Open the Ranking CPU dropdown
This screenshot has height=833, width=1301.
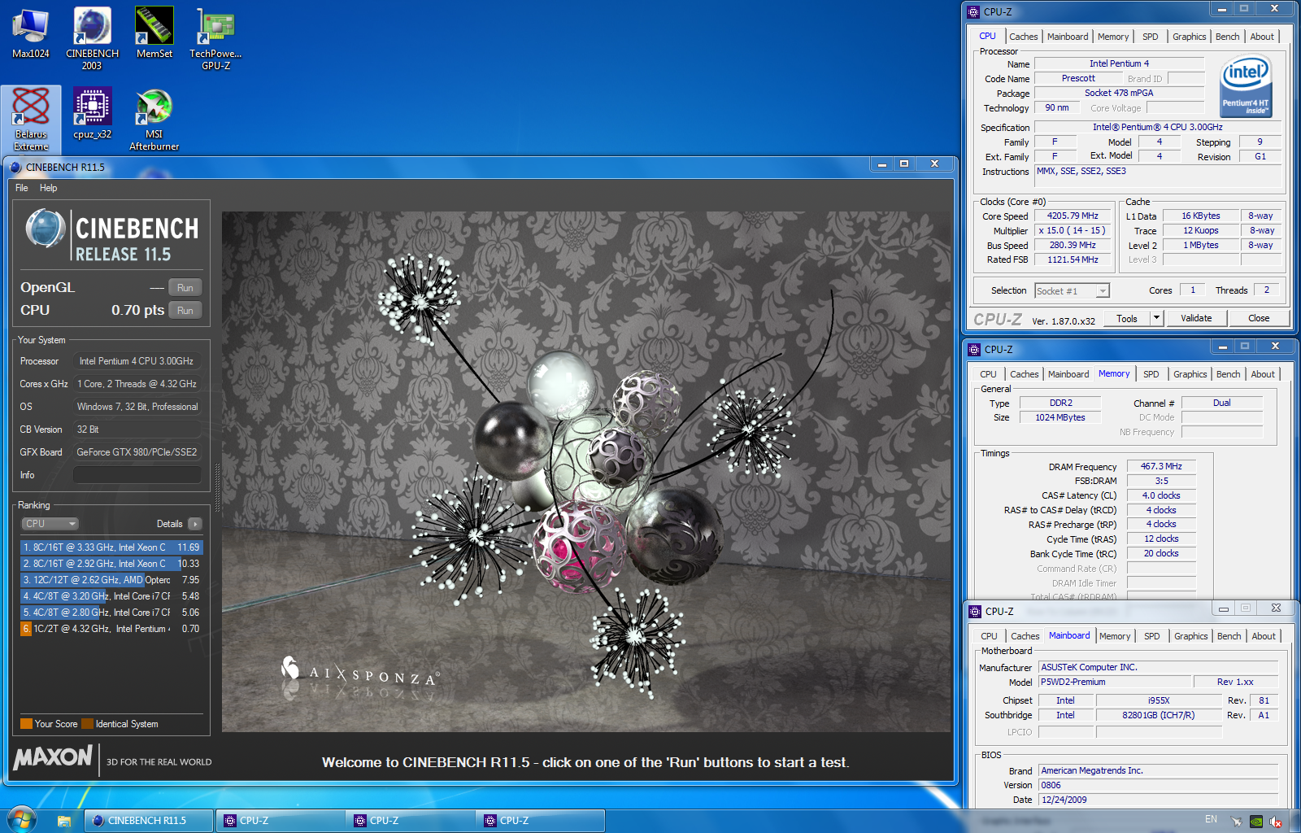[50, 524]
